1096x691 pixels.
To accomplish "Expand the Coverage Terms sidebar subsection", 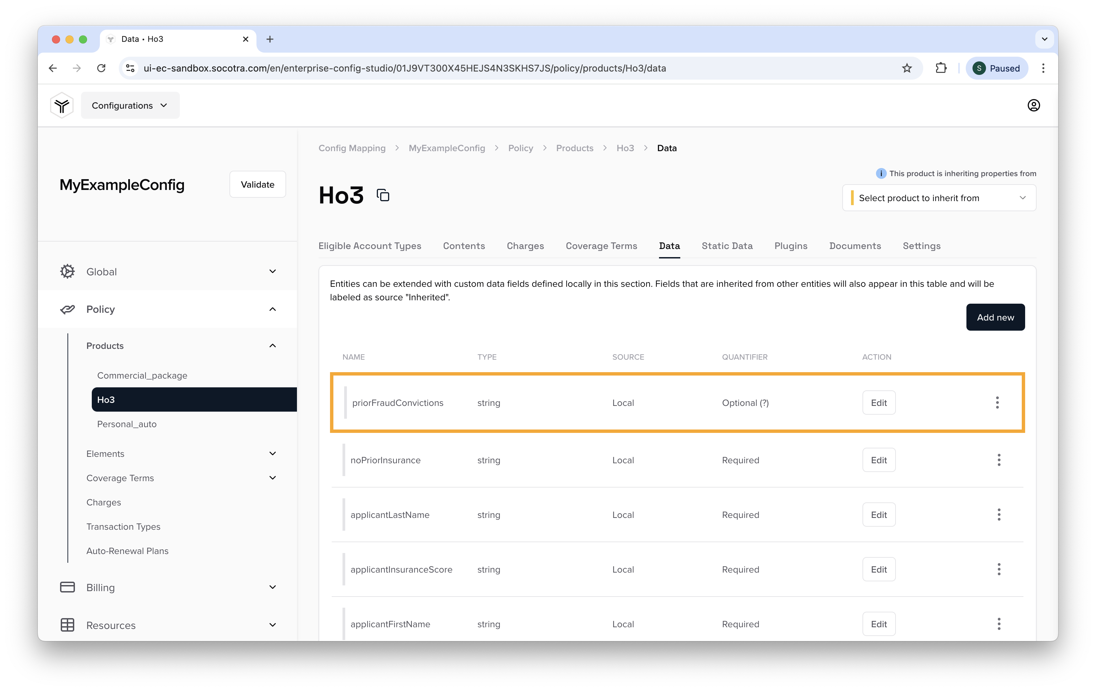I will (x=273, y=477).
